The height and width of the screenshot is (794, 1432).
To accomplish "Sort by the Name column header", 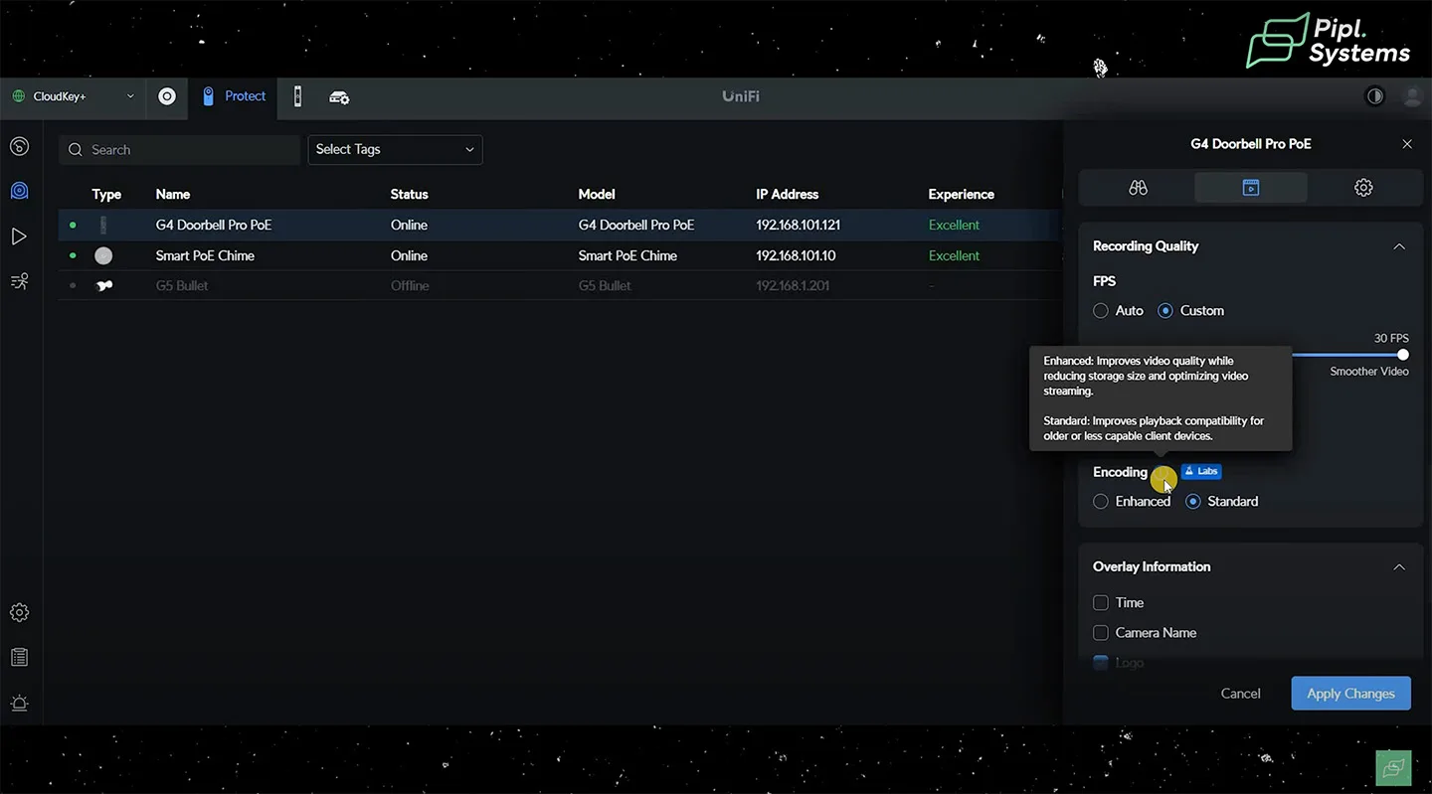I will coord(173,195).
